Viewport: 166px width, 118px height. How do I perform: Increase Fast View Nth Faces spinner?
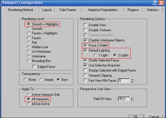tap(132, 79)
